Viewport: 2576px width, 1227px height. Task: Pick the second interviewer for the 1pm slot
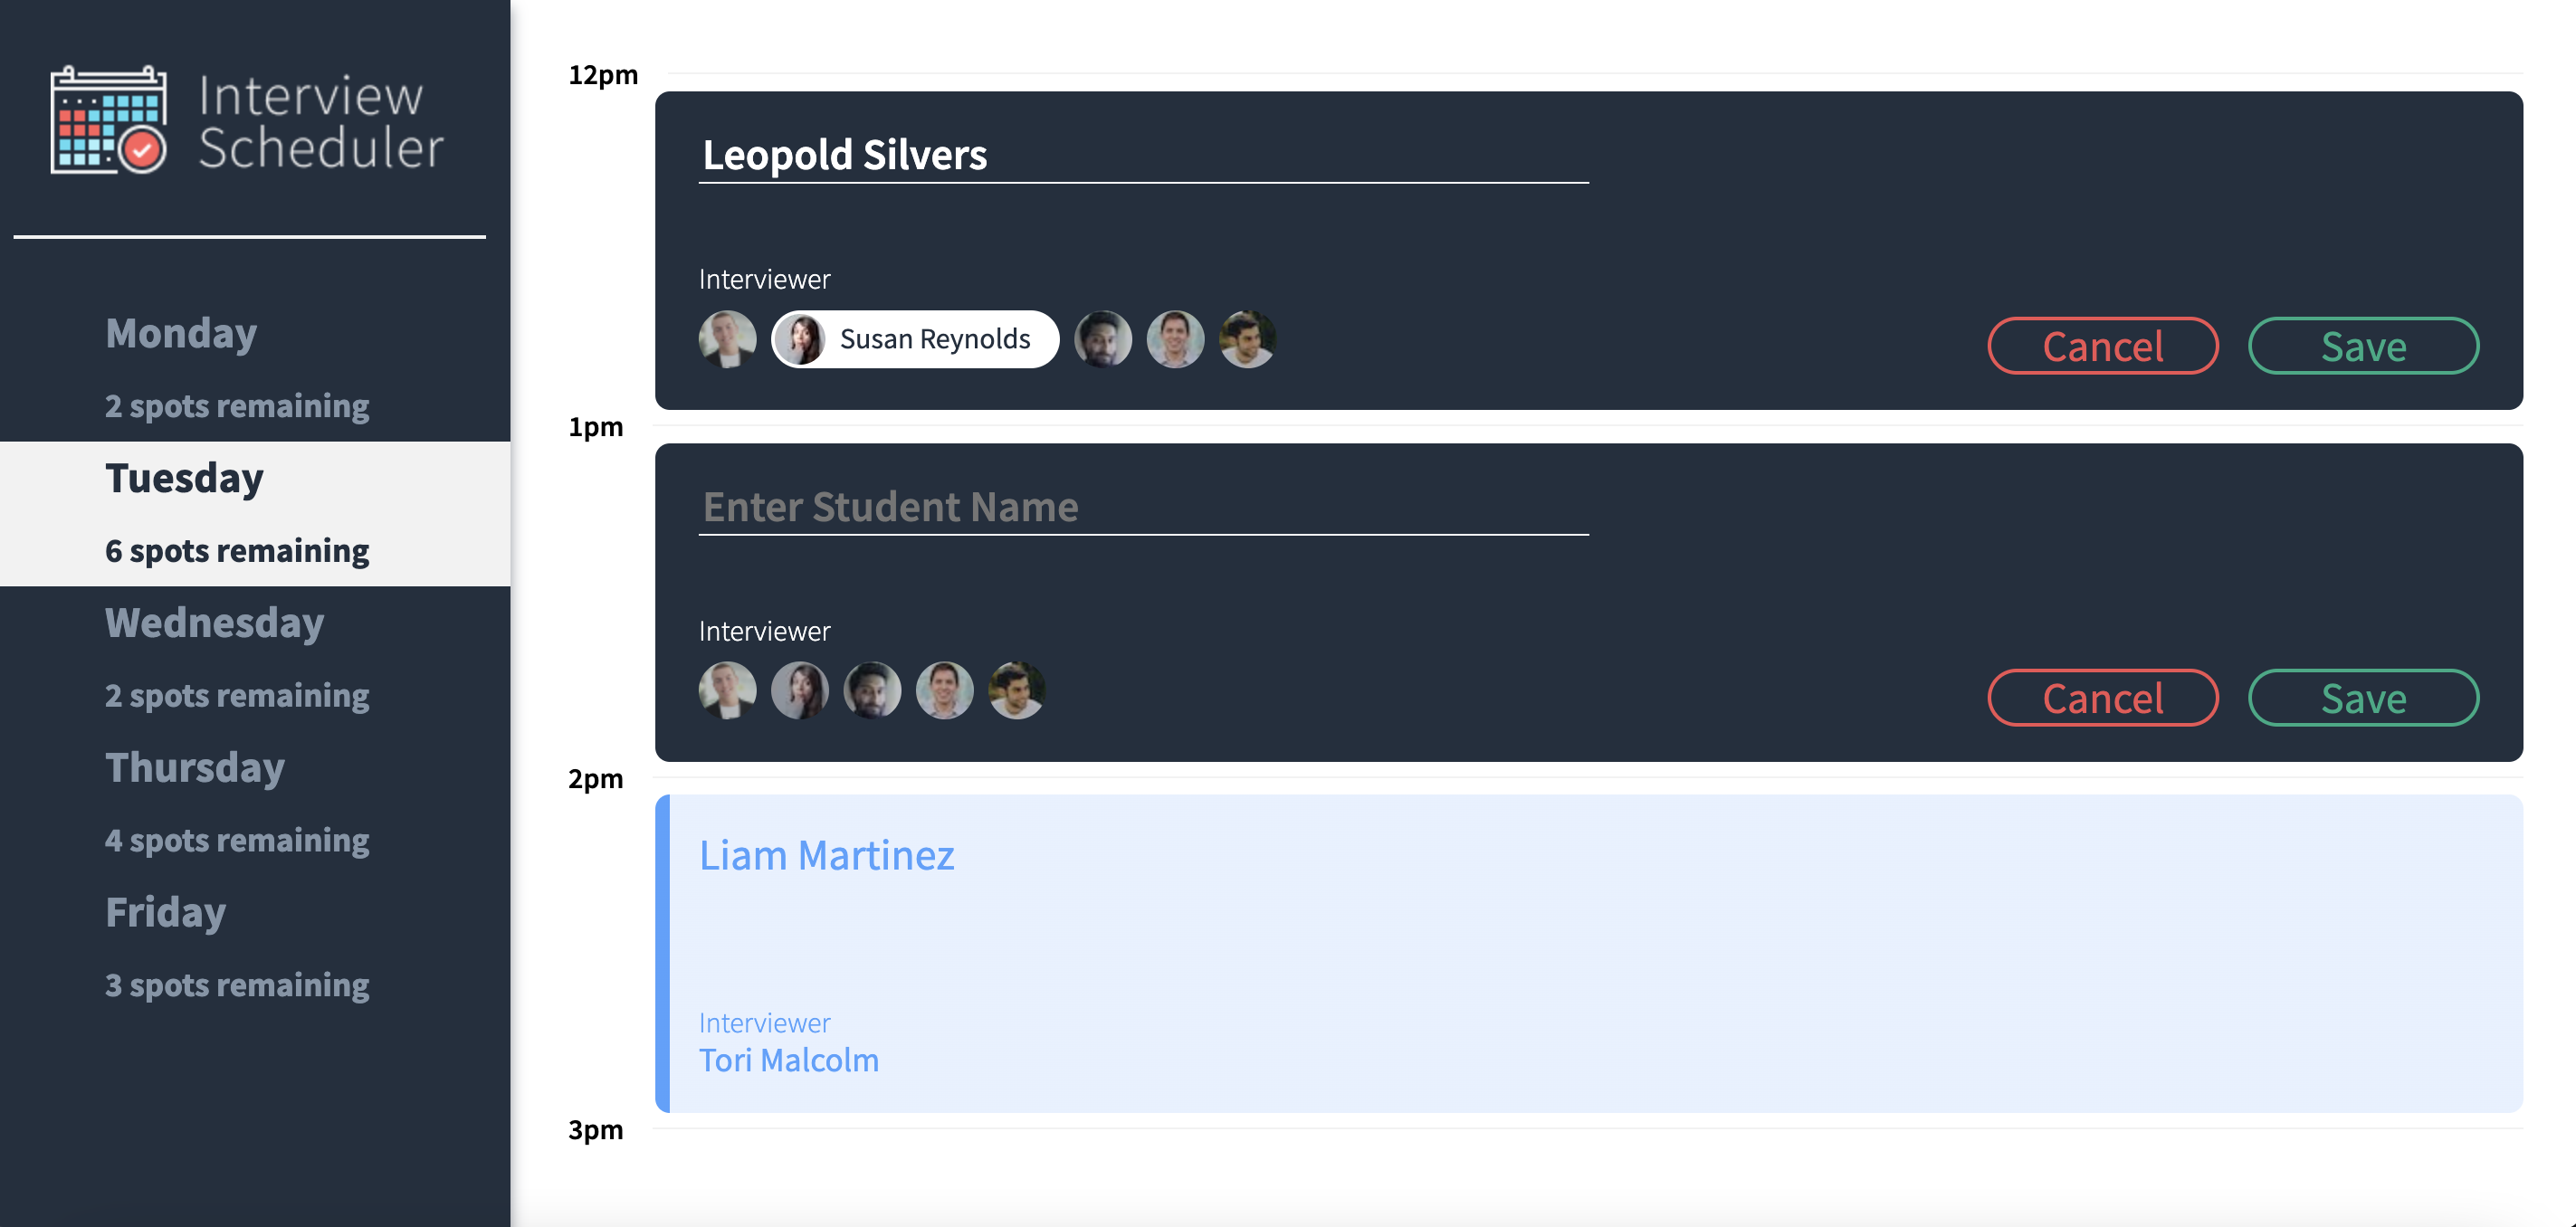(x=800, y=690)
